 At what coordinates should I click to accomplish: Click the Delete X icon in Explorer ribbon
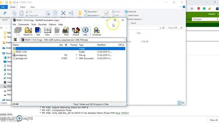[x=63, y=13]
